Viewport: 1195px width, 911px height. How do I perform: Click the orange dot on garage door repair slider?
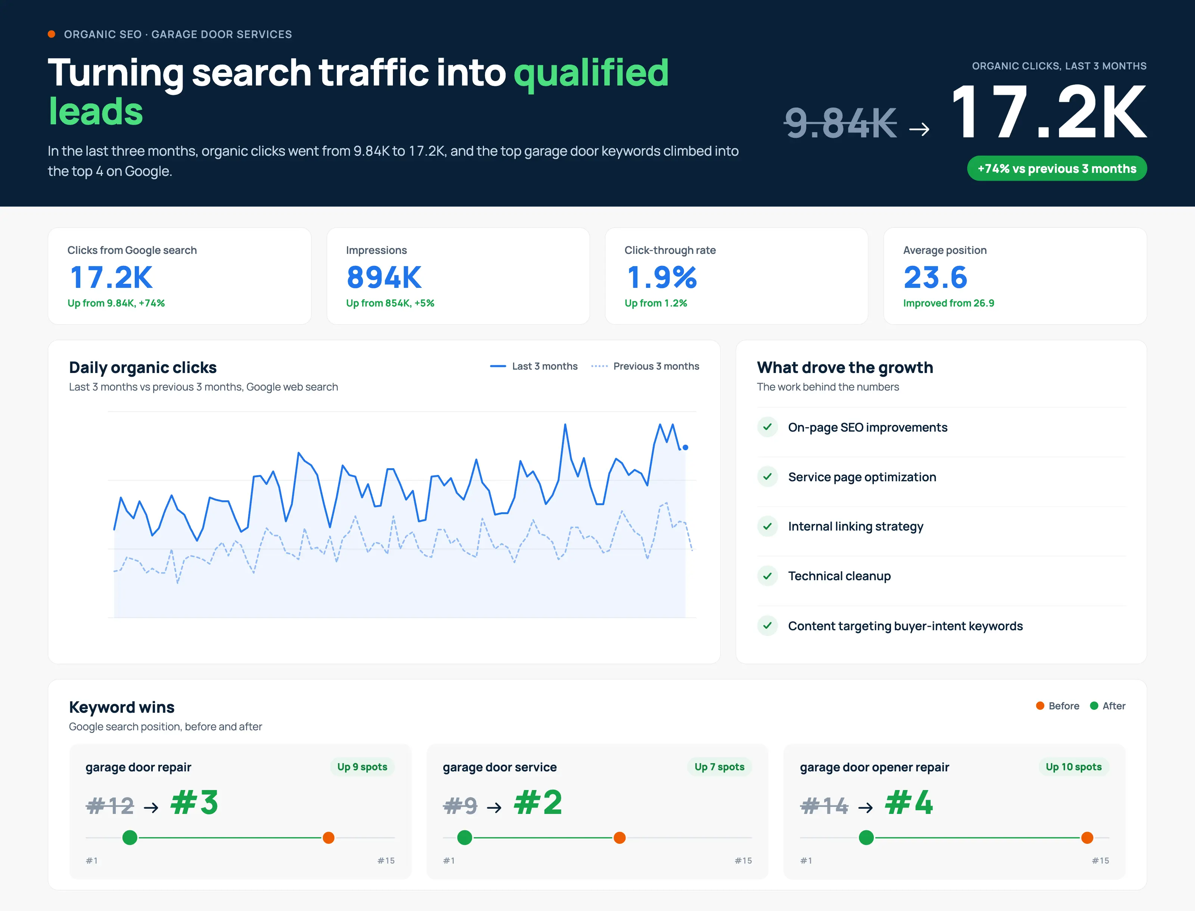[x=328, y=838]
